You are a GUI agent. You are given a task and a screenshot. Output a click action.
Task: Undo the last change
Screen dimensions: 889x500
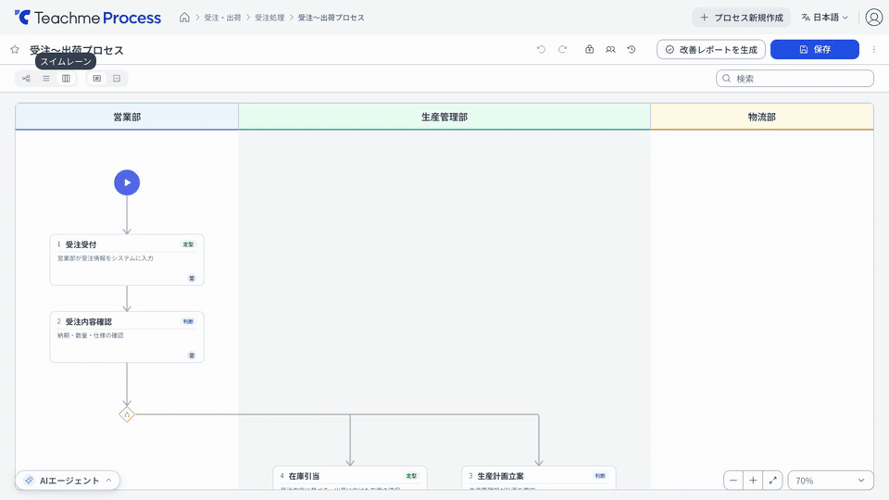point(541,49)
